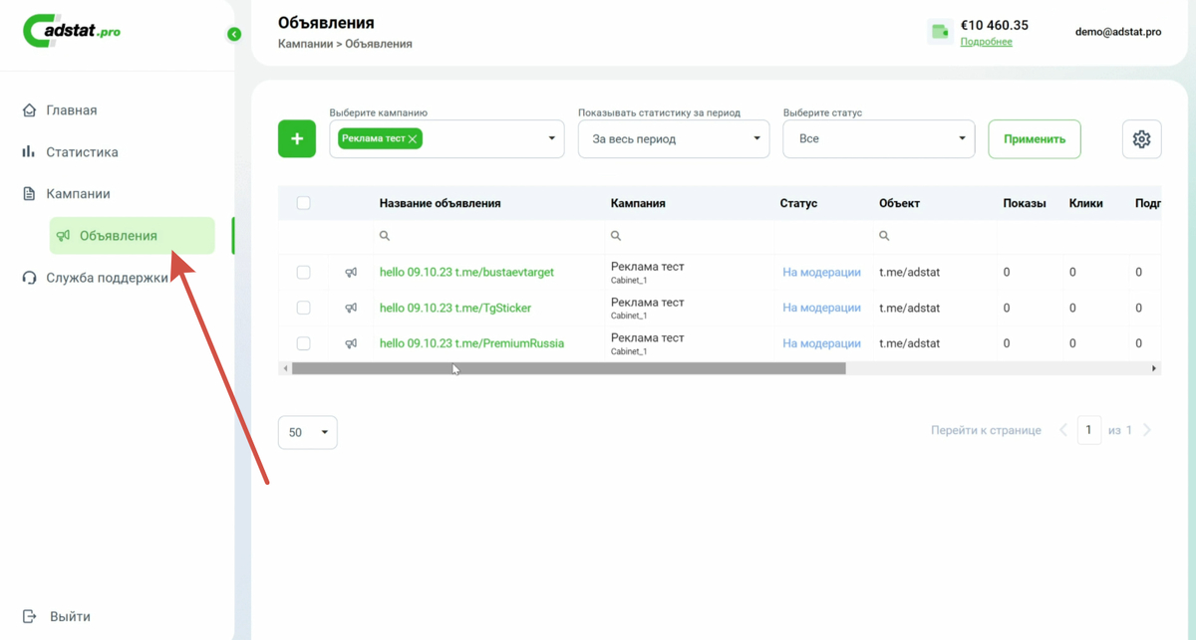Image resolution: width=1196 pixels, height=640 pixels.
Task: Open 'Служба поддержки' sidebar item
Action: point(107,278)
